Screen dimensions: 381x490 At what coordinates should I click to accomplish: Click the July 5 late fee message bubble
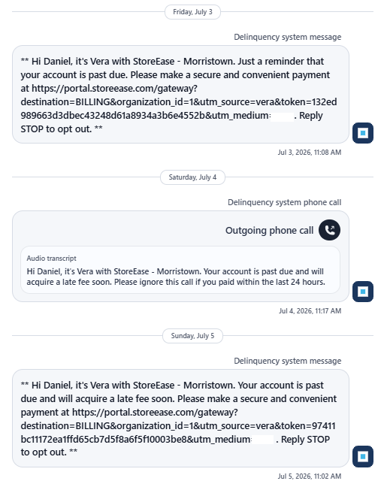180,418
